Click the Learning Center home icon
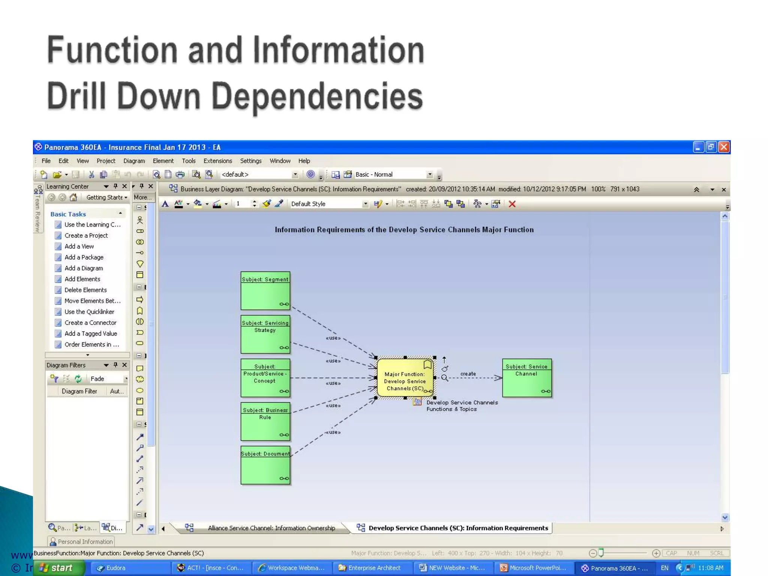The height and width of the screenshot is (576, 768). click(73, 197)
